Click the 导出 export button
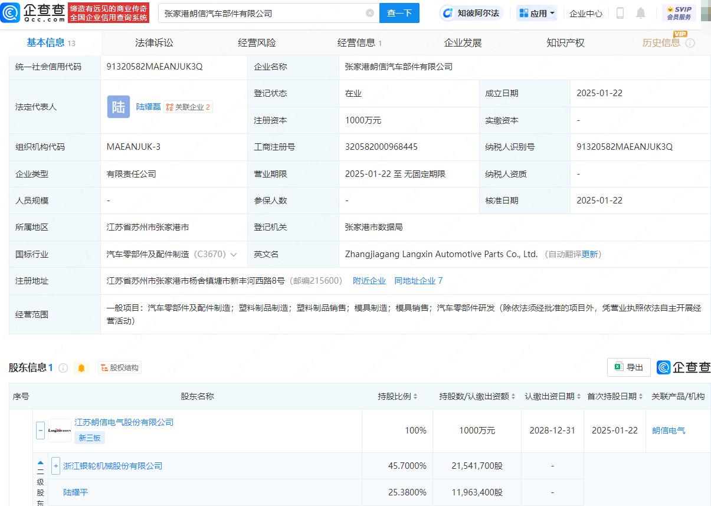Viewport: 711px width, 506px height. [629, 367]
